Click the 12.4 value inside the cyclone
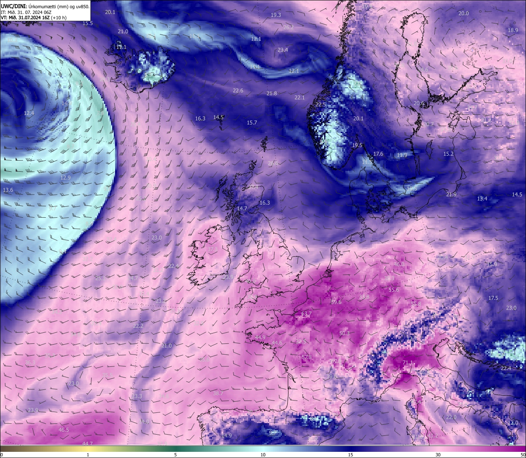 pyautogui.click(x=29, y=113)
